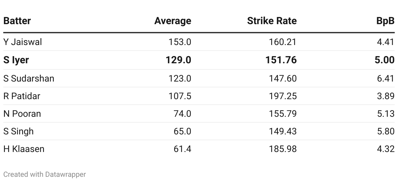Sort by the Average column header
Screen dimensions: 398x182
[x=173, y=21]
